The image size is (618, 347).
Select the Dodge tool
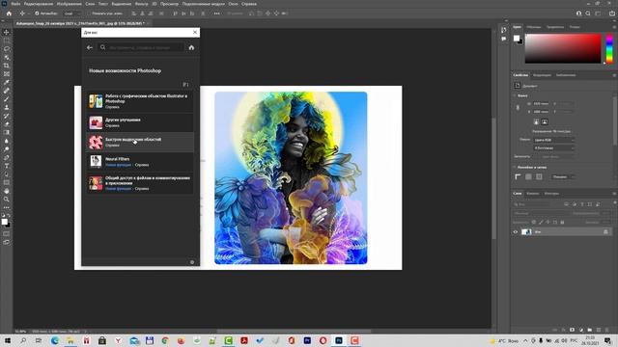point(7,149)
